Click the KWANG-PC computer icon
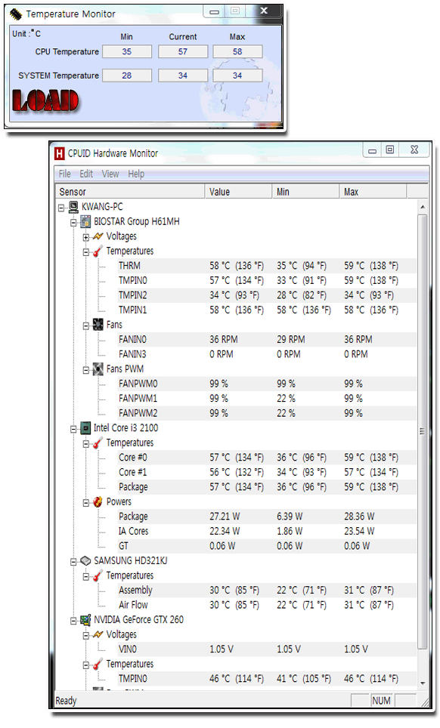Viewport: 440px width, 728px height. coord(73,207)
